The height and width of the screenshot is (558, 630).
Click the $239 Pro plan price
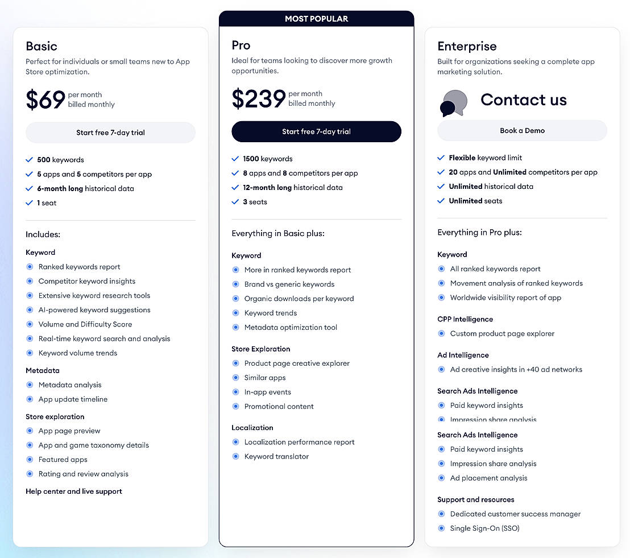259,99
